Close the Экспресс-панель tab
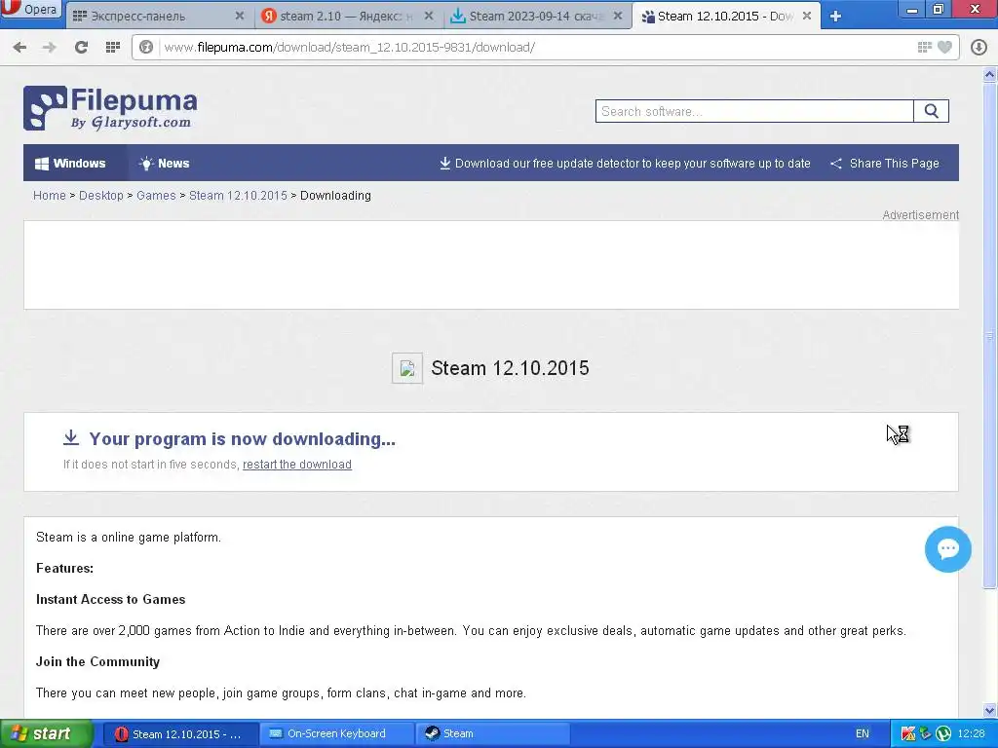998x748 pixels. pos(240,16)
